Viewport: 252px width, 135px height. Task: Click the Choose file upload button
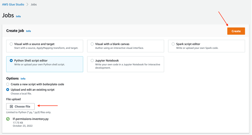pos(20,106)
